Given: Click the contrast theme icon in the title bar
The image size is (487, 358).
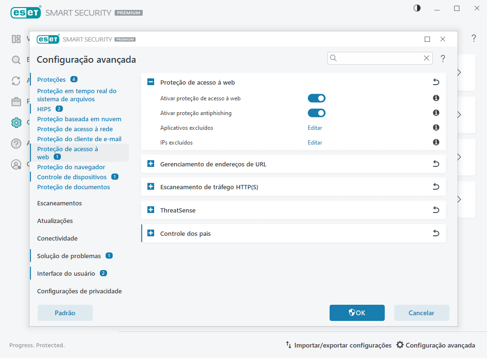Looking at the screenshot, I should click(x=417, y=8).
